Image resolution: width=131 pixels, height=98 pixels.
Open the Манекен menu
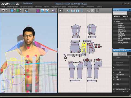coord(38,7)
